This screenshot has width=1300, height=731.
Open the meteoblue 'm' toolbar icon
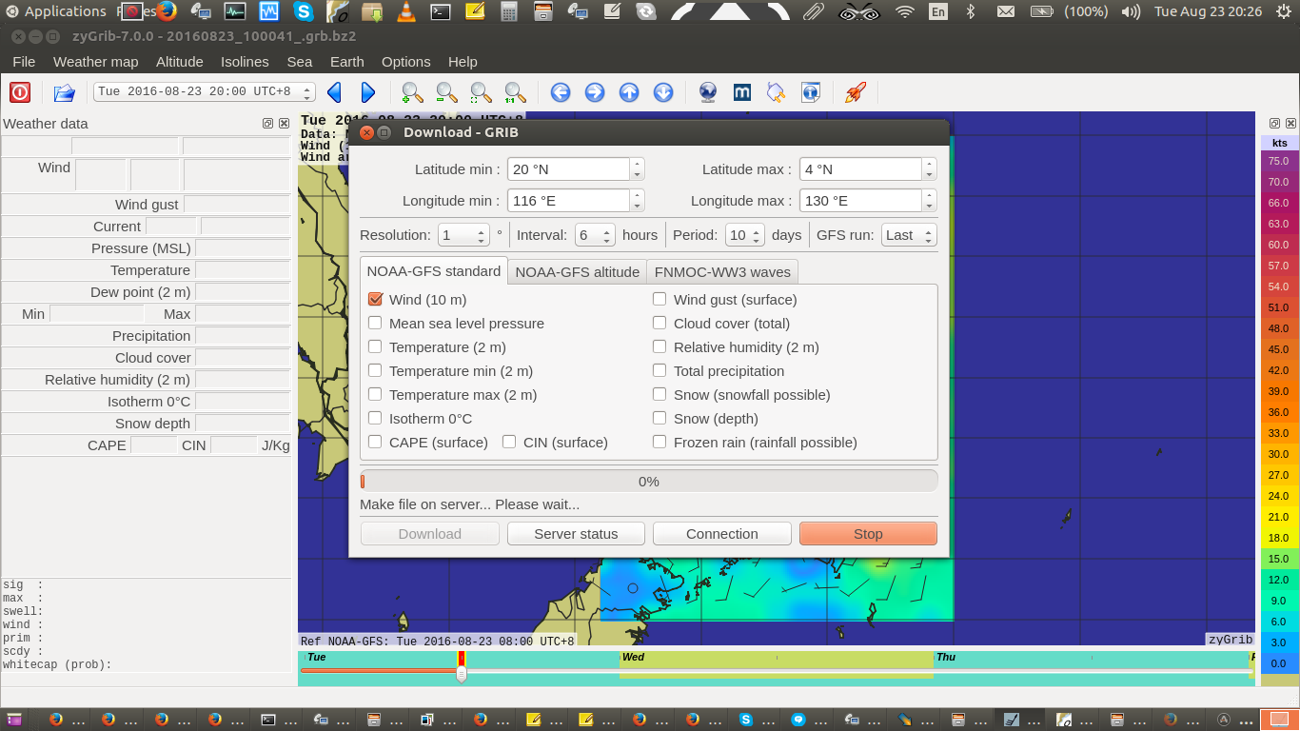[x=742, y=92]
